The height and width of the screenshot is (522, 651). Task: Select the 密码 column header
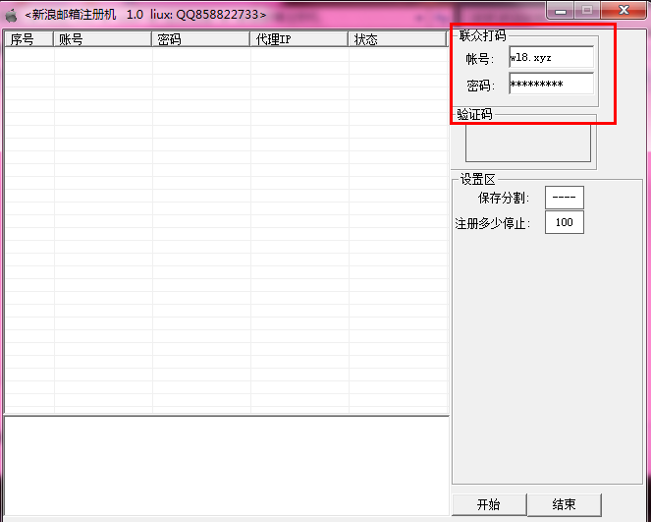tap(200, 39)
